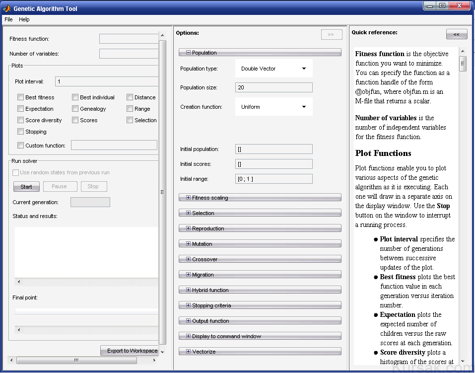Click the Start solver button
This screenshot has height=373, width=475.
click(26, 187)
